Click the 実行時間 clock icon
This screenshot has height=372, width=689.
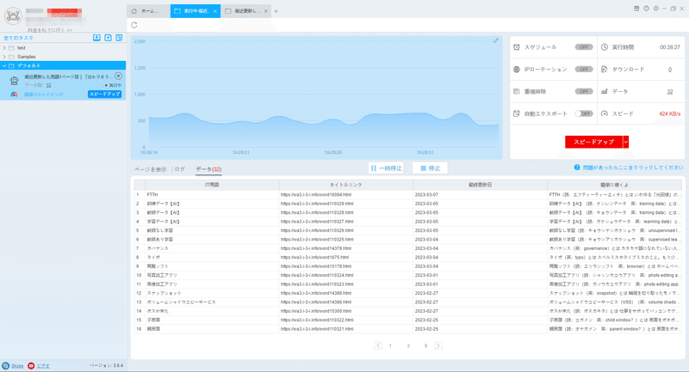(605, 47)
